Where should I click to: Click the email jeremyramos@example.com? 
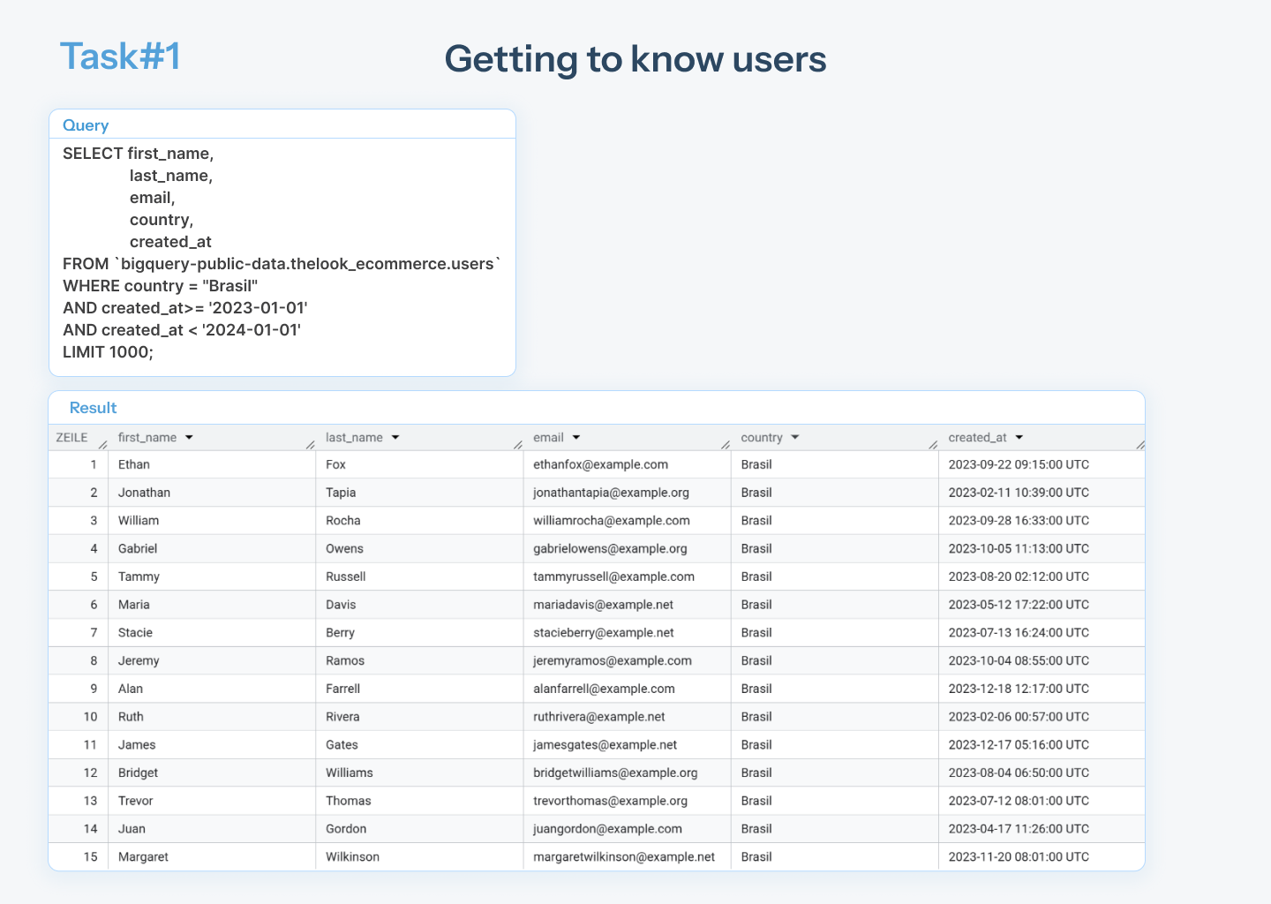[x=613, y=661]
